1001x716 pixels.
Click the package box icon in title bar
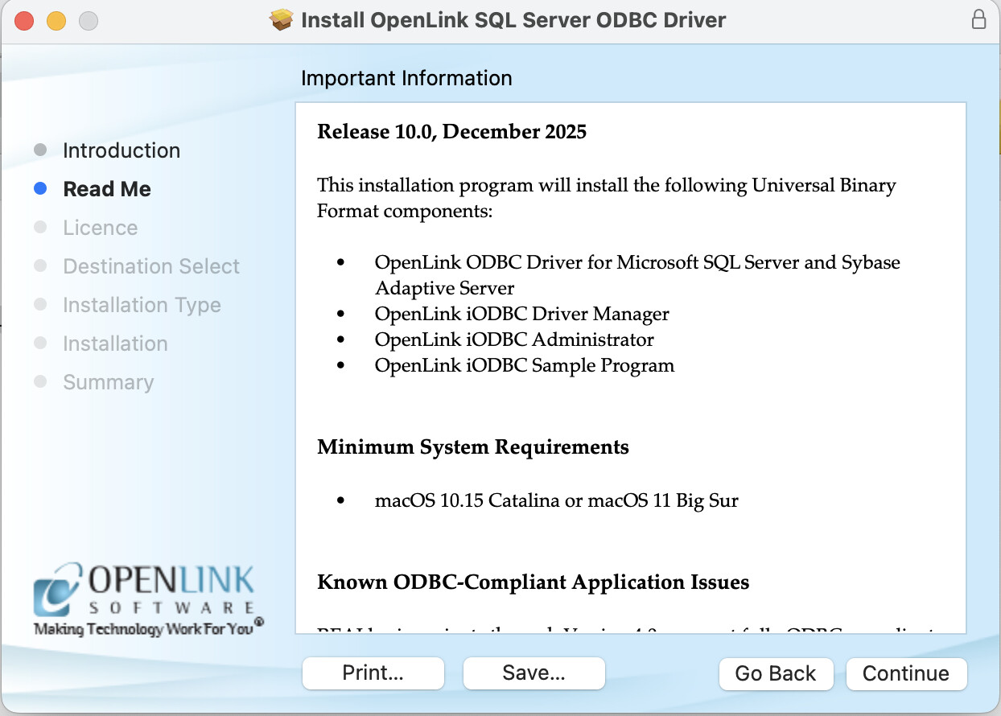(x=282, y=20)
